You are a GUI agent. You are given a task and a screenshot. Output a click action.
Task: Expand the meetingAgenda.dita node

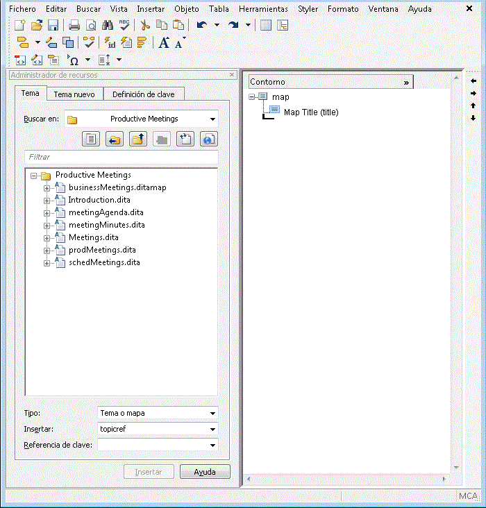pyautogui.click(x=47, y=213)
